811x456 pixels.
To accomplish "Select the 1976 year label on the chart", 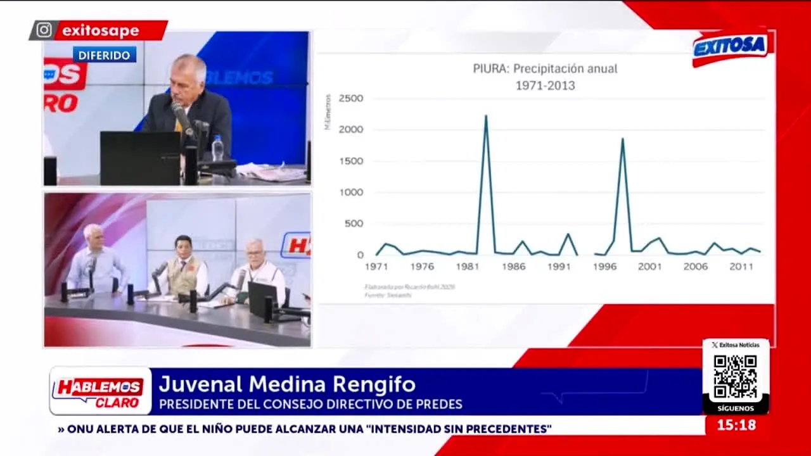I will pos(422,267).
